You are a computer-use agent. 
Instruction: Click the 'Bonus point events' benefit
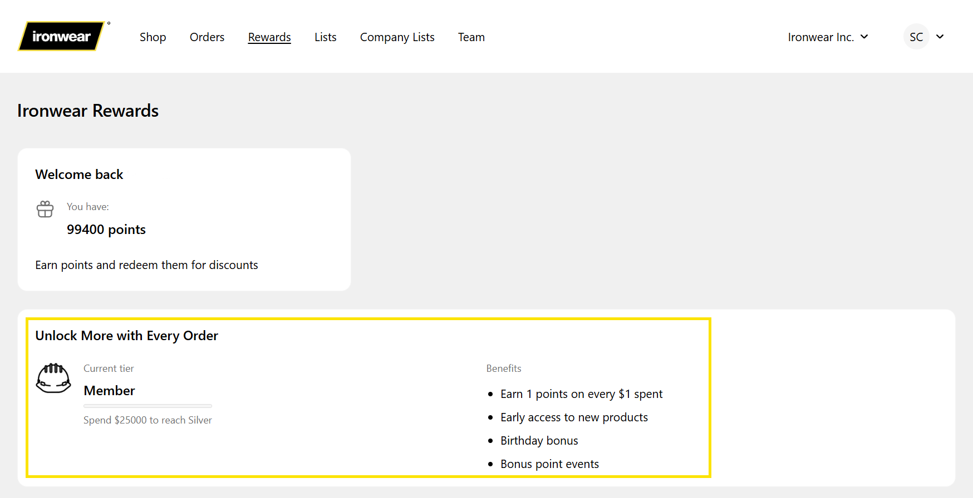pos(549,464)
